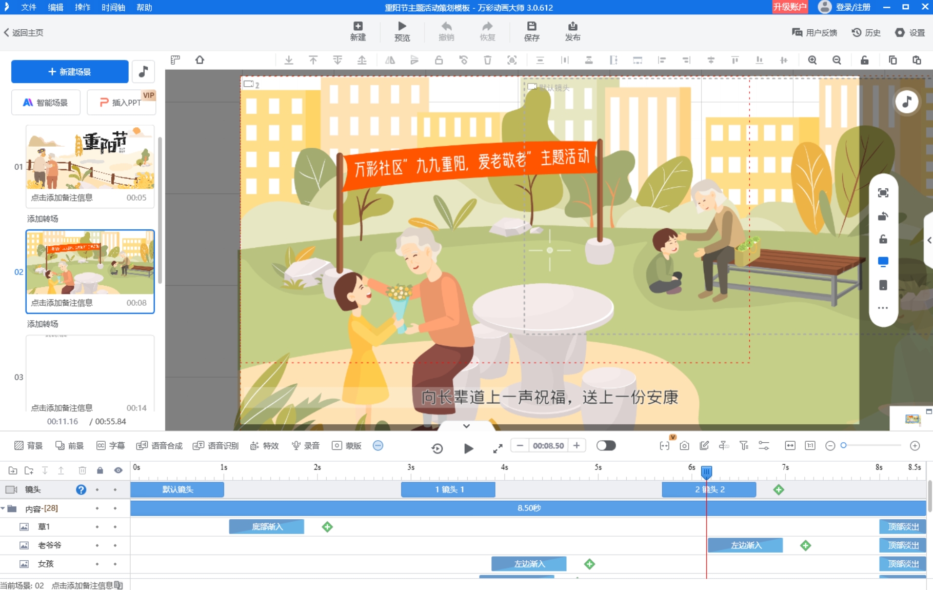The height and width of the screenshot is (590, 933).
Task: Open the 时间轴 menu
Action: [113, 7]
